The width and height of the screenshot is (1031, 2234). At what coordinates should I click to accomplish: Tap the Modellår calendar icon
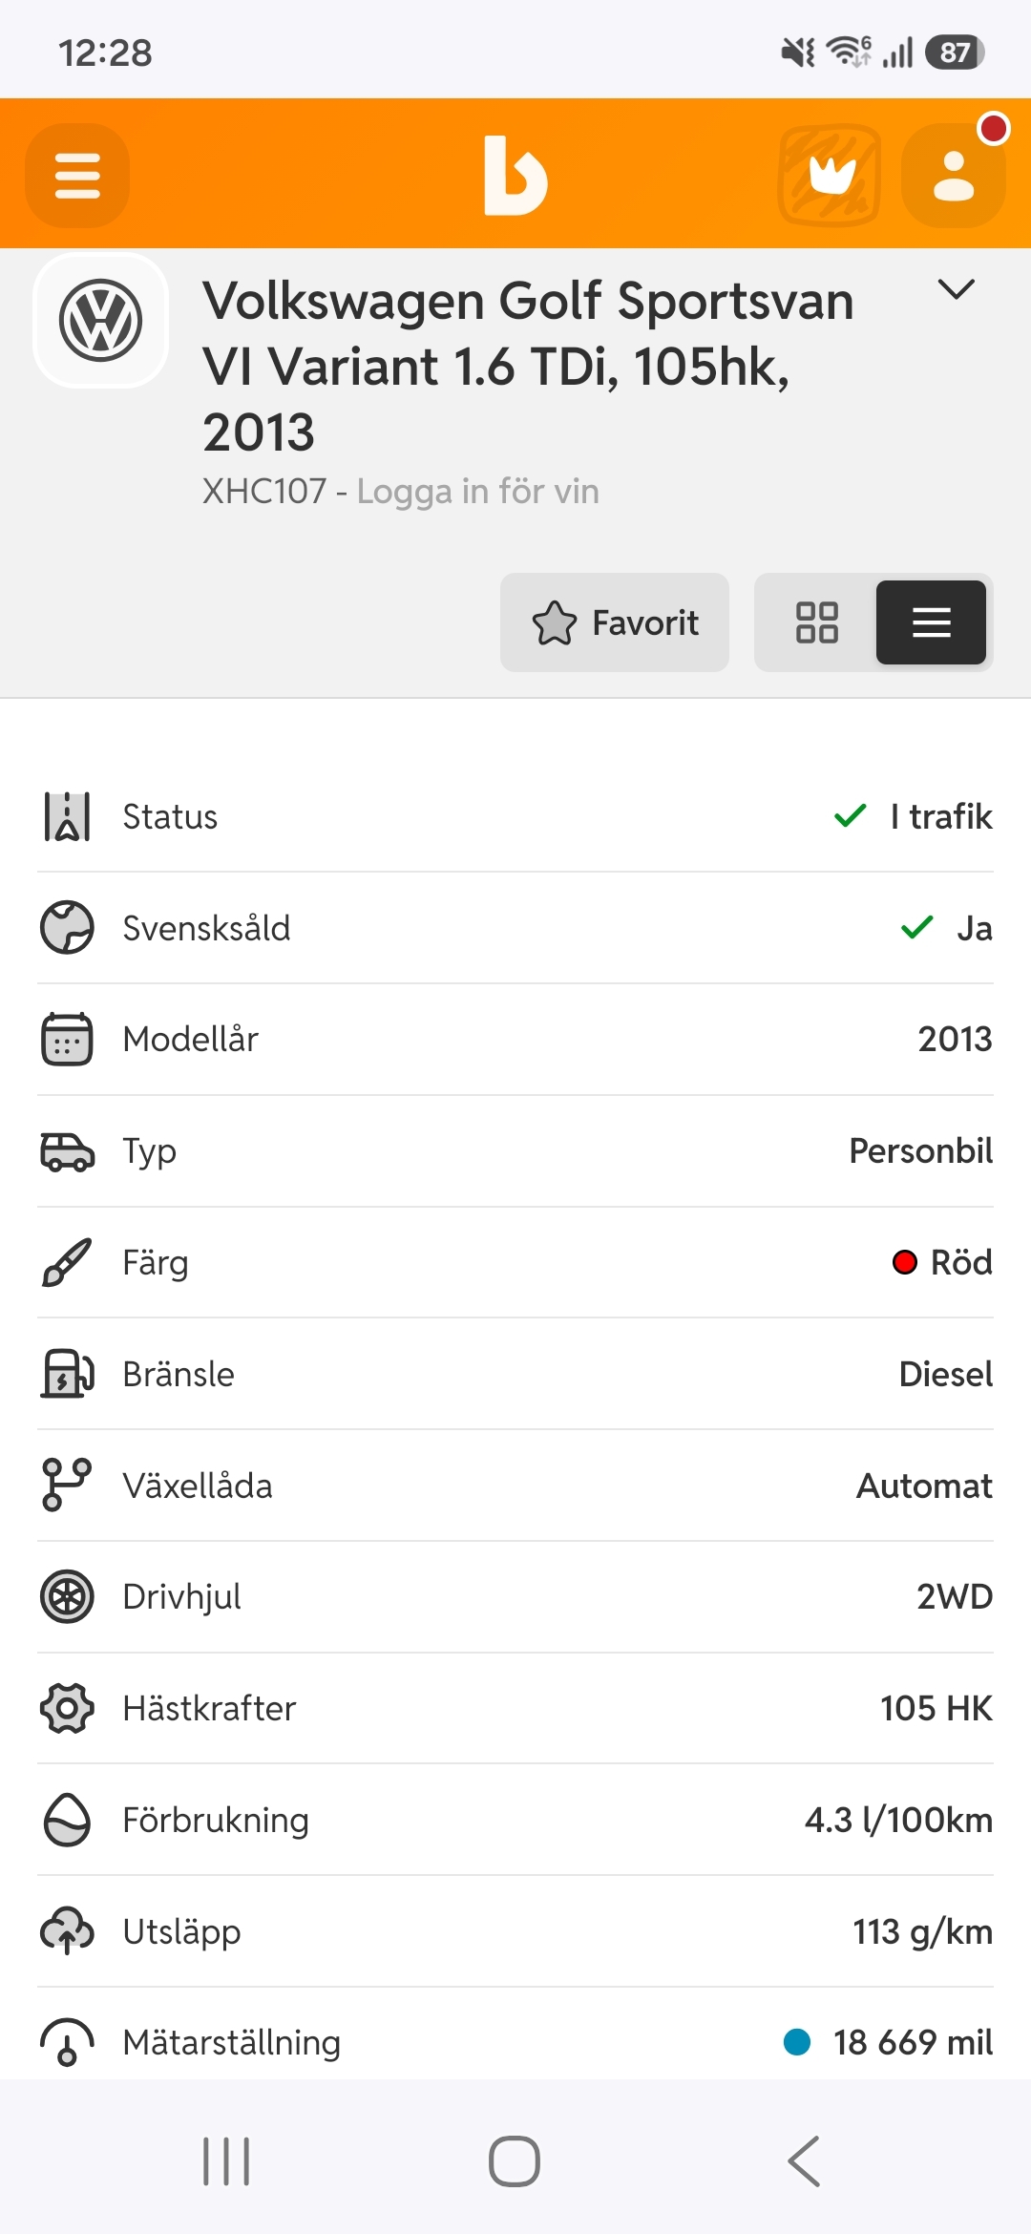[x=67, y=1039]
